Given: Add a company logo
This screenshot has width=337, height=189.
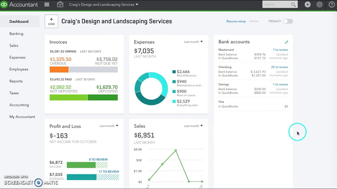Looking at the screenshot, I should click(x=51, y=21).
